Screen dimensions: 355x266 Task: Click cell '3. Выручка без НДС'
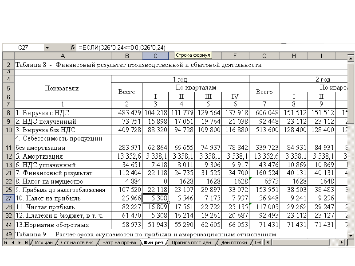(63, 130)
